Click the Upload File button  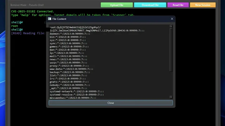tap(117, 5)
